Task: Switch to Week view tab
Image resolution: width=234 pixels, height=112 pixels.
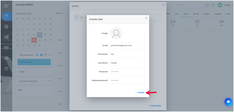Action: (186, 14)
